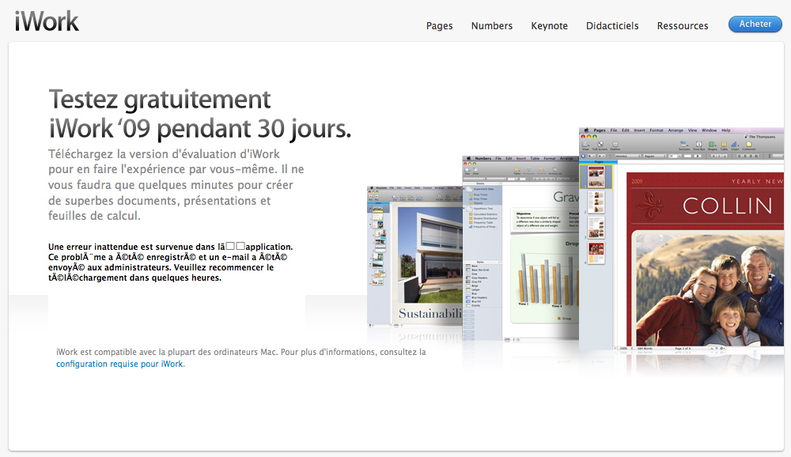Click the iWork logo in the header

(x=47, y=21)
